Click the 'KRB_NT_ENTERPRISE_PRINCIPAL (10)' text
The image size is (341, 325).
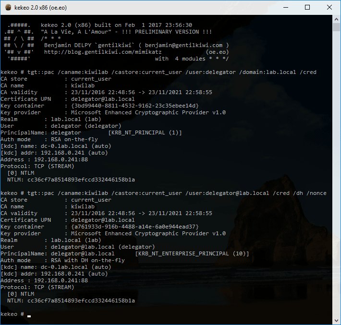[192, 253]
